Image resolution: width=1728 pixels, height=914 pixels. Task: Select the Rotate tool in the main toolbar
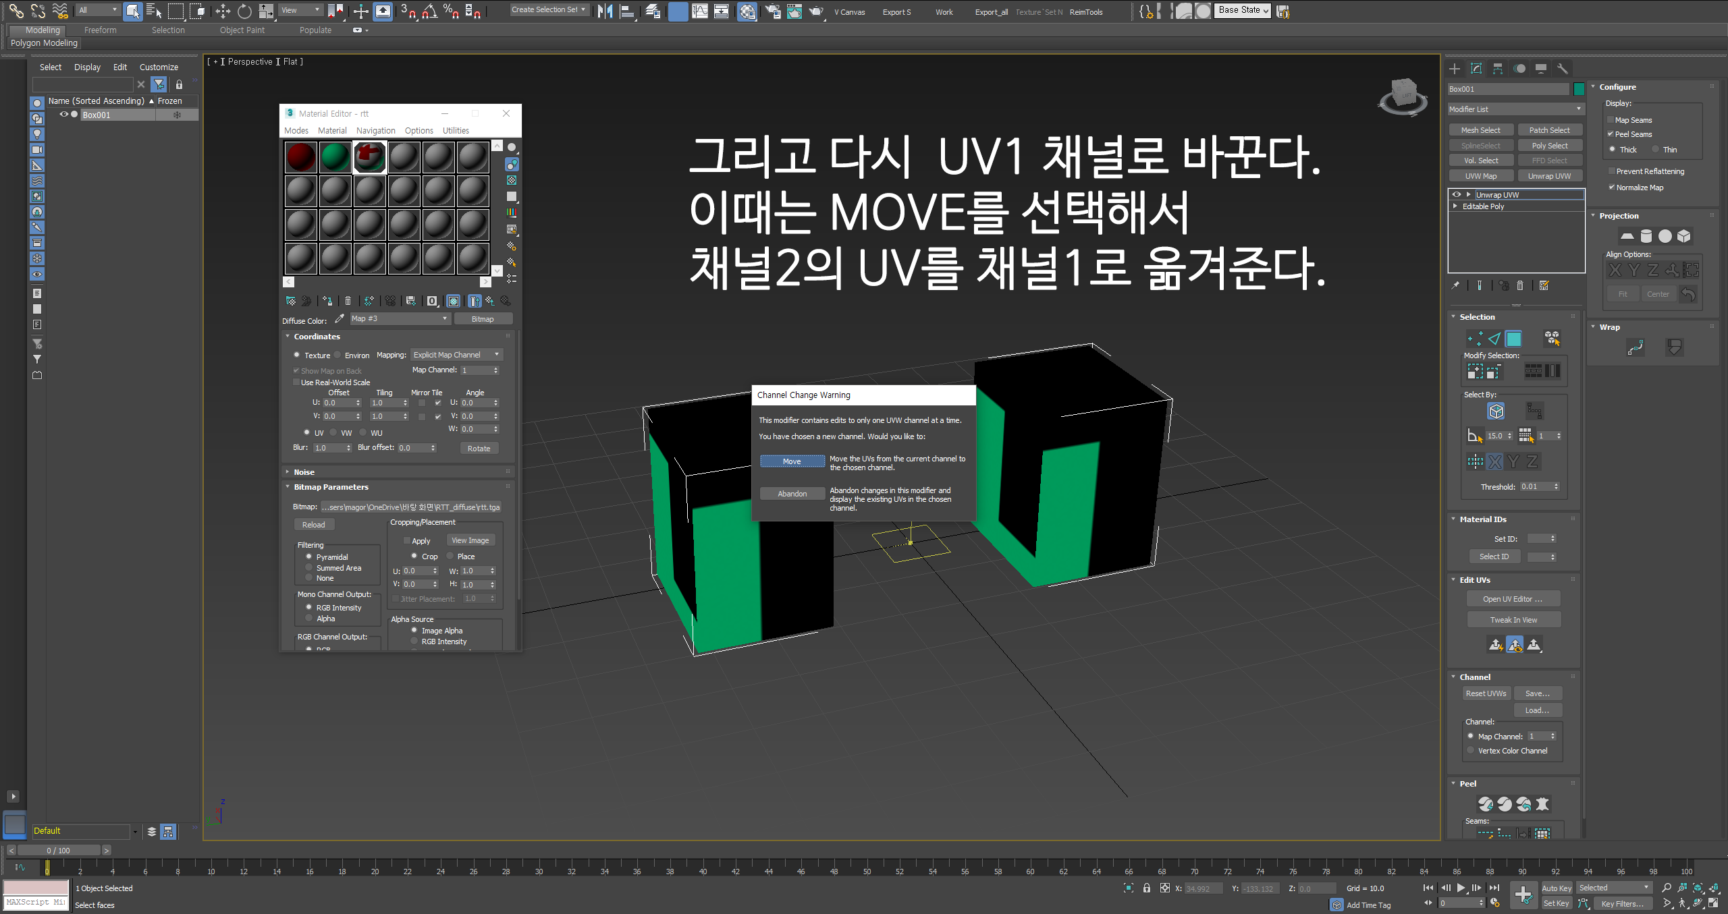tap(244, 11)
